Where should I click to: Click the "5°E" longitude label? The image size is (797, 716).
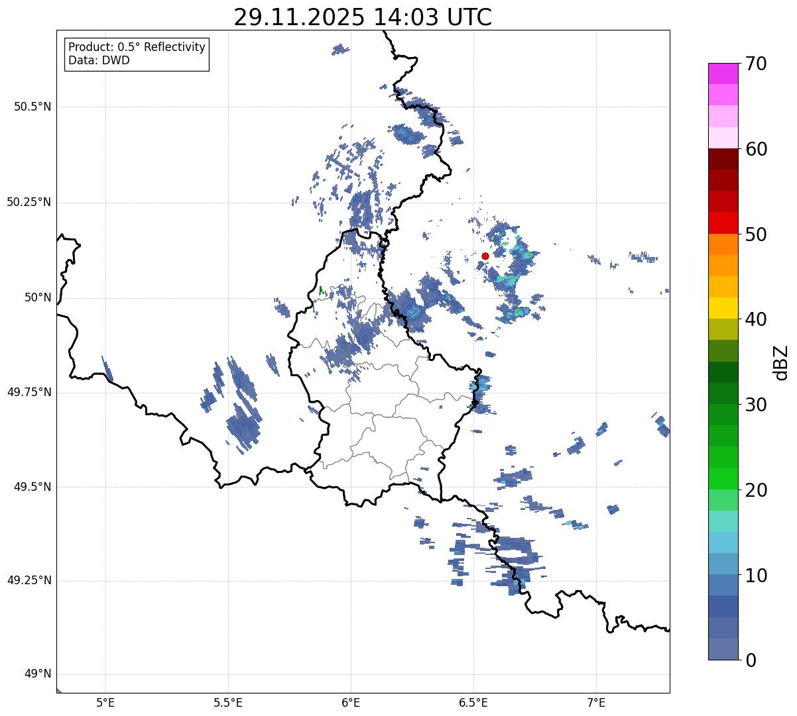point(105,702)
